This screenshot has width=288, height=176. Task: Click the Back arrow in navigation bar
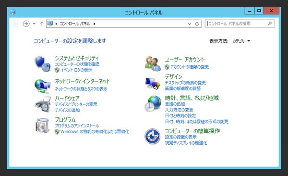pyautogui.click(x=16, y=24)
